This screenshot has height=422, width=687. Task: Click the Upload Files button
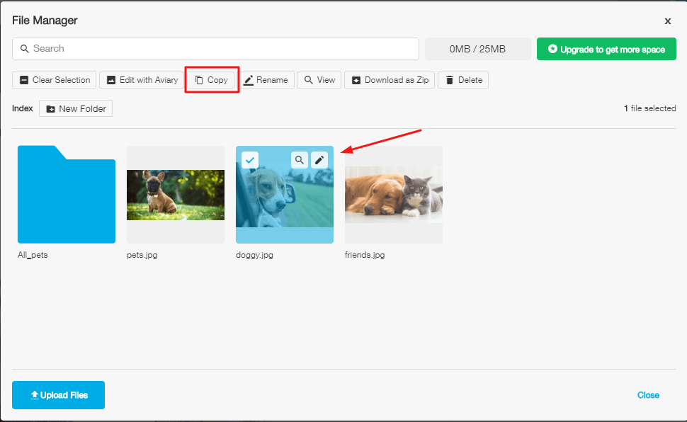(58, 395)
